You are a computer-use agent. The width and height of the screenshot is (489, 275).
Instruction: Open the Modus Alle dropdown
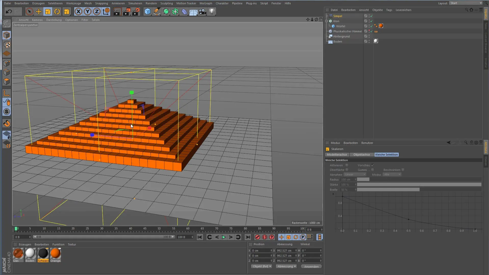(392, 175)
